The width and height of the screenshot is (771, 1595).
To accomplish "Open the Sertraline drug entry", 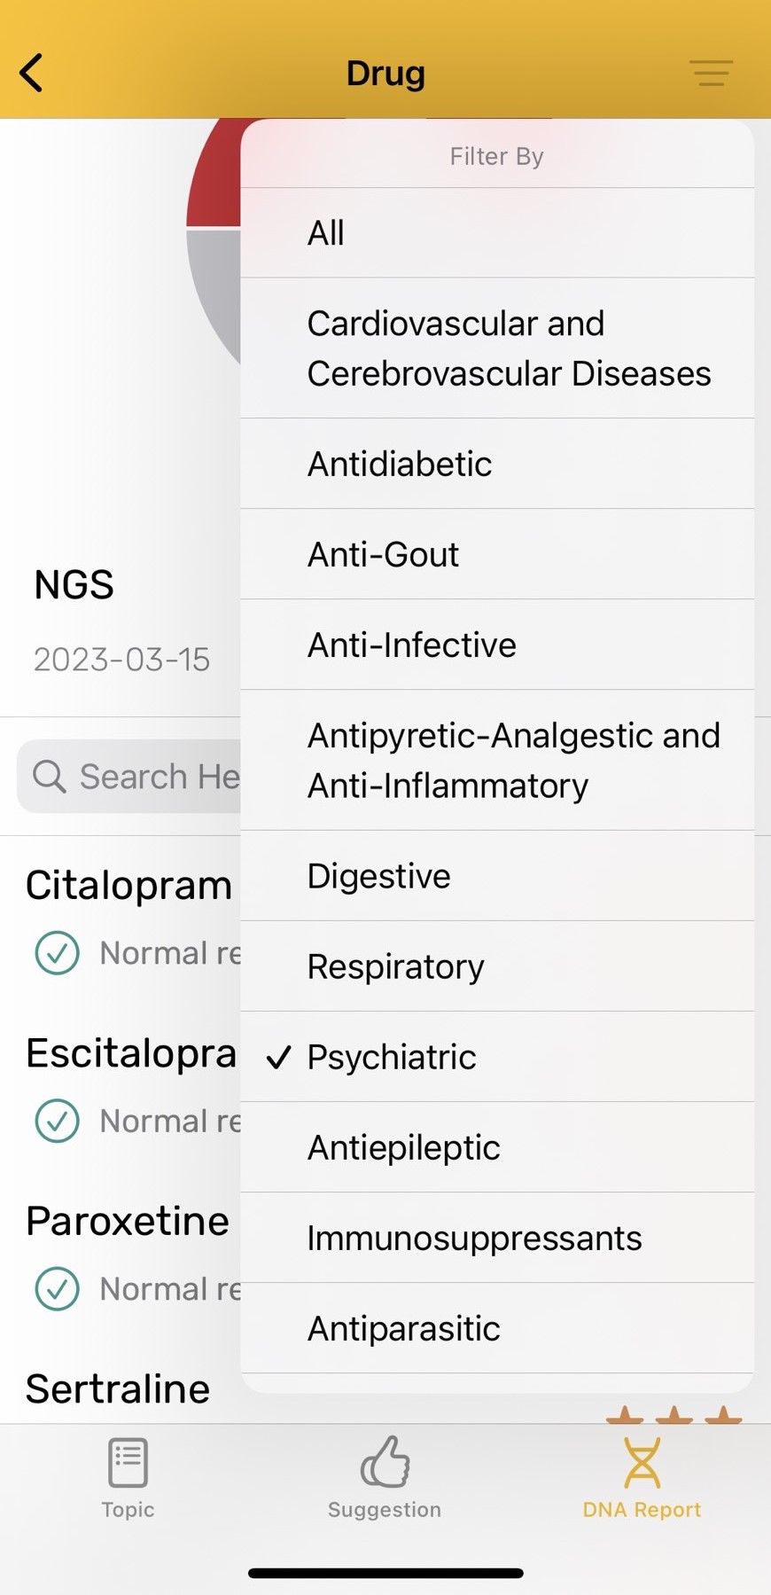I will 118,1388.
